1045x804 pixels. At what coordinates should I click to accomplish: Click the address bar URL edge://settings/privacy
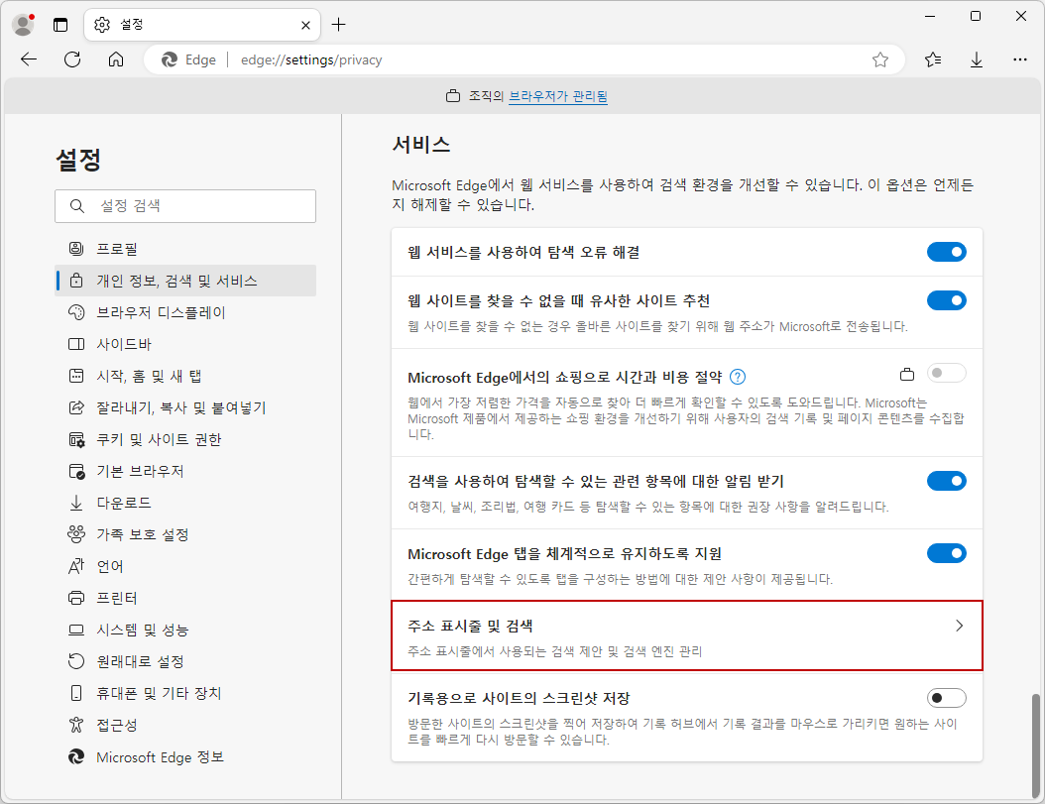tap(311, 60)
